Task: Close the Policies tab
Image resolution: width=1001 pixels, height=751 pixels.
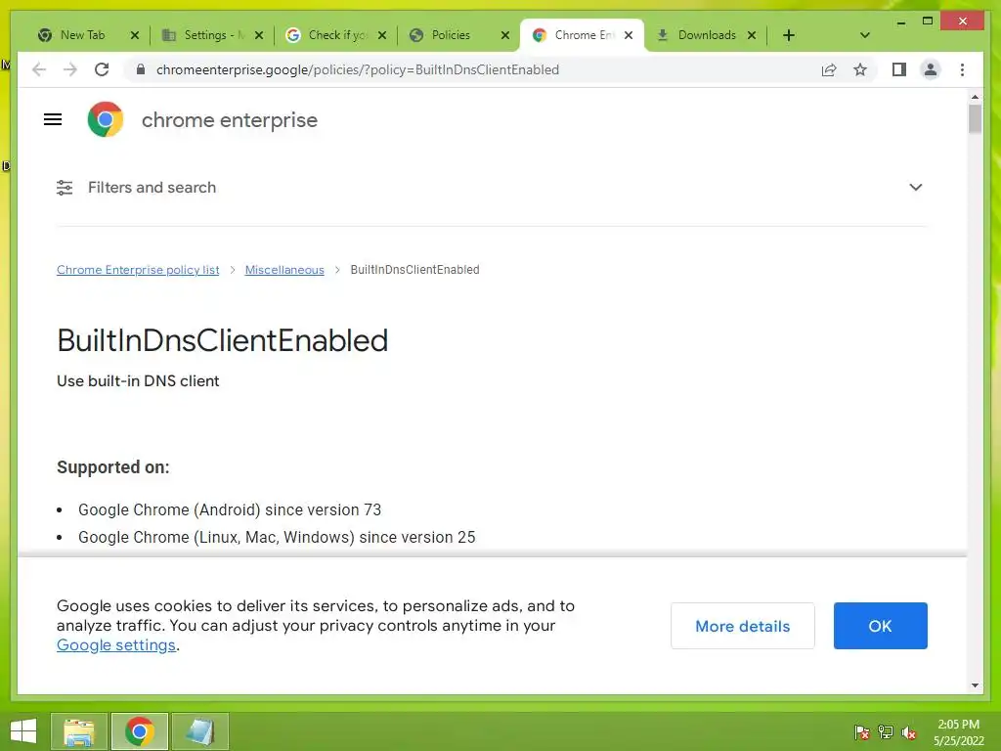Action: [505, 35]
